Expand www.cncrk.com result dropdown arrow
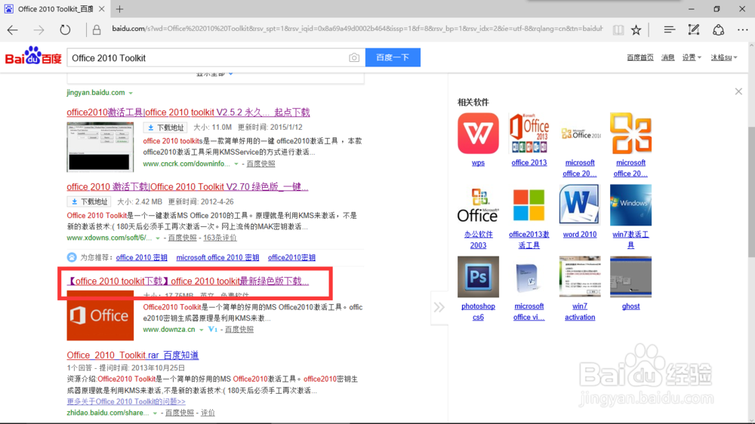This screenshot has width=755, height=424. tap(236, 164)
